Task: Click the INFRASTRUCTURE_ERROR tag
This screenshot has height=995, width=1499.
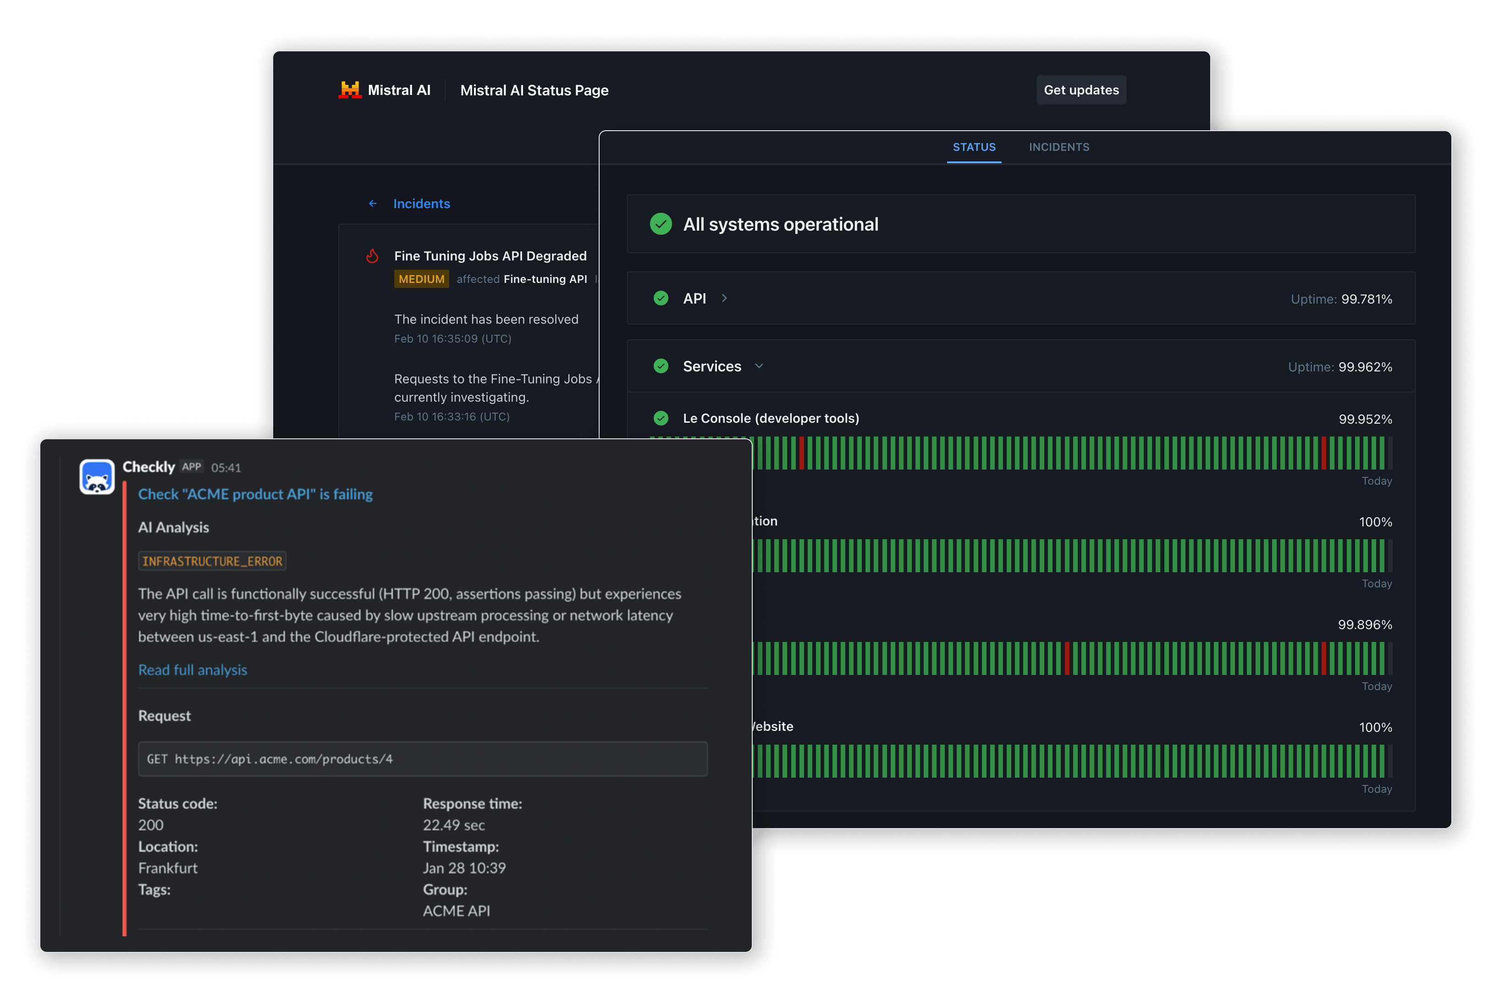Action: (x=212, y=561)
